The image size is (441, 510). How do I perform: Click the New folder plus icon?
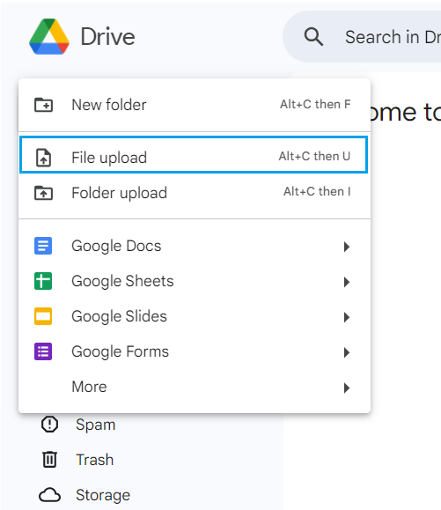pyautogui.click(x=43, y=105)
